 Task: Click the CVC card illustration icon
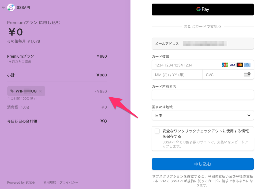[247, 75]
